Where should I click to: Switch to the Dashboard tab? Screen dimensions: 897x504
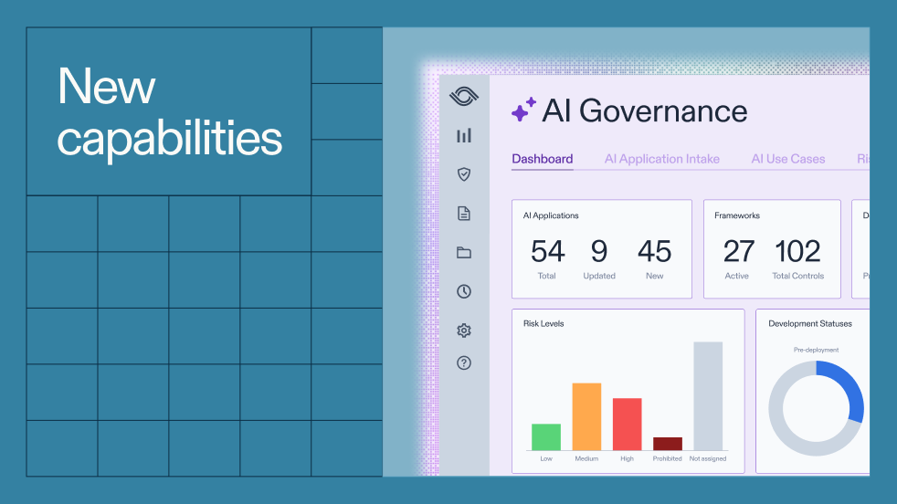[543, 159]
